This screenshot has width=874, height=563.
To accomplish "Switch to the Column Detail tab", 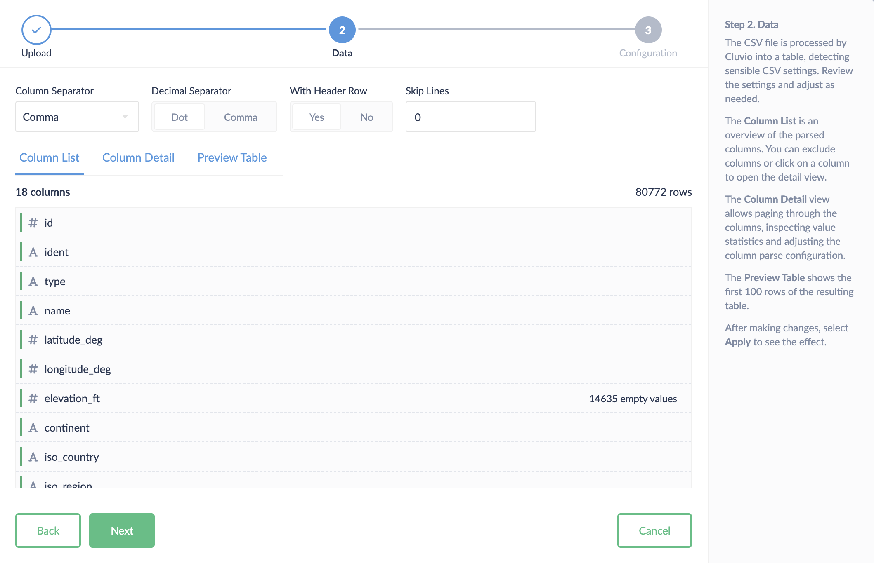I will (x=138, y=157).
